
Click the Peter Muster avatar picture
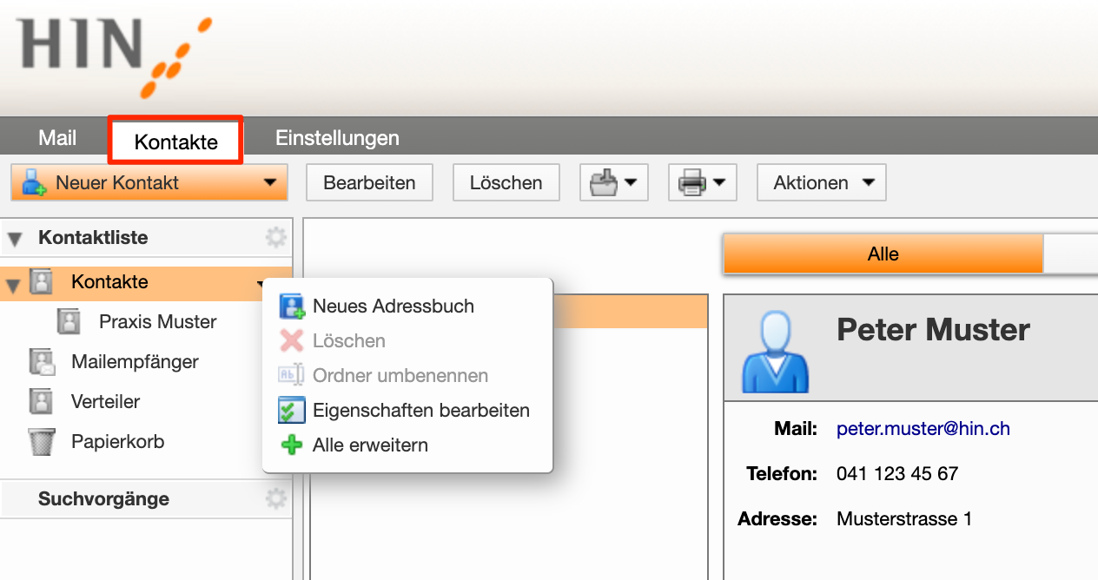tap(775, 352)
